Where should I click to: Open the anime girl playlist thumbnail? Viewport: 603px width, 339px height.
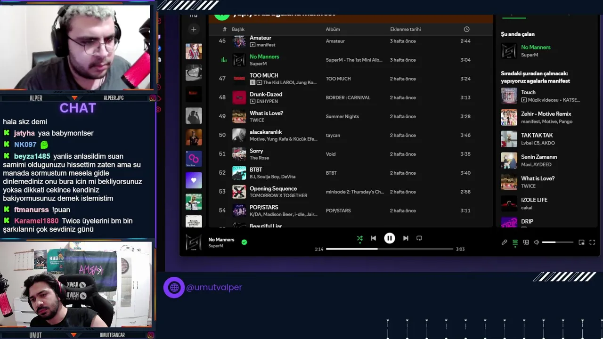[194, 51]
